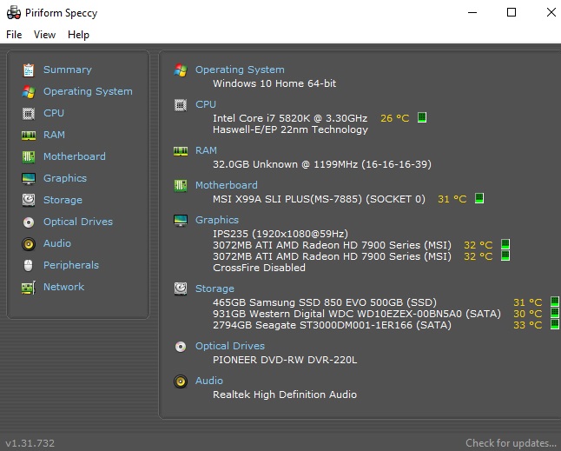The image size is (561, 451).
Task: Click the Western Digital drive temperature indicator icon
Action: pyautogui.click(x=555, y=313)
